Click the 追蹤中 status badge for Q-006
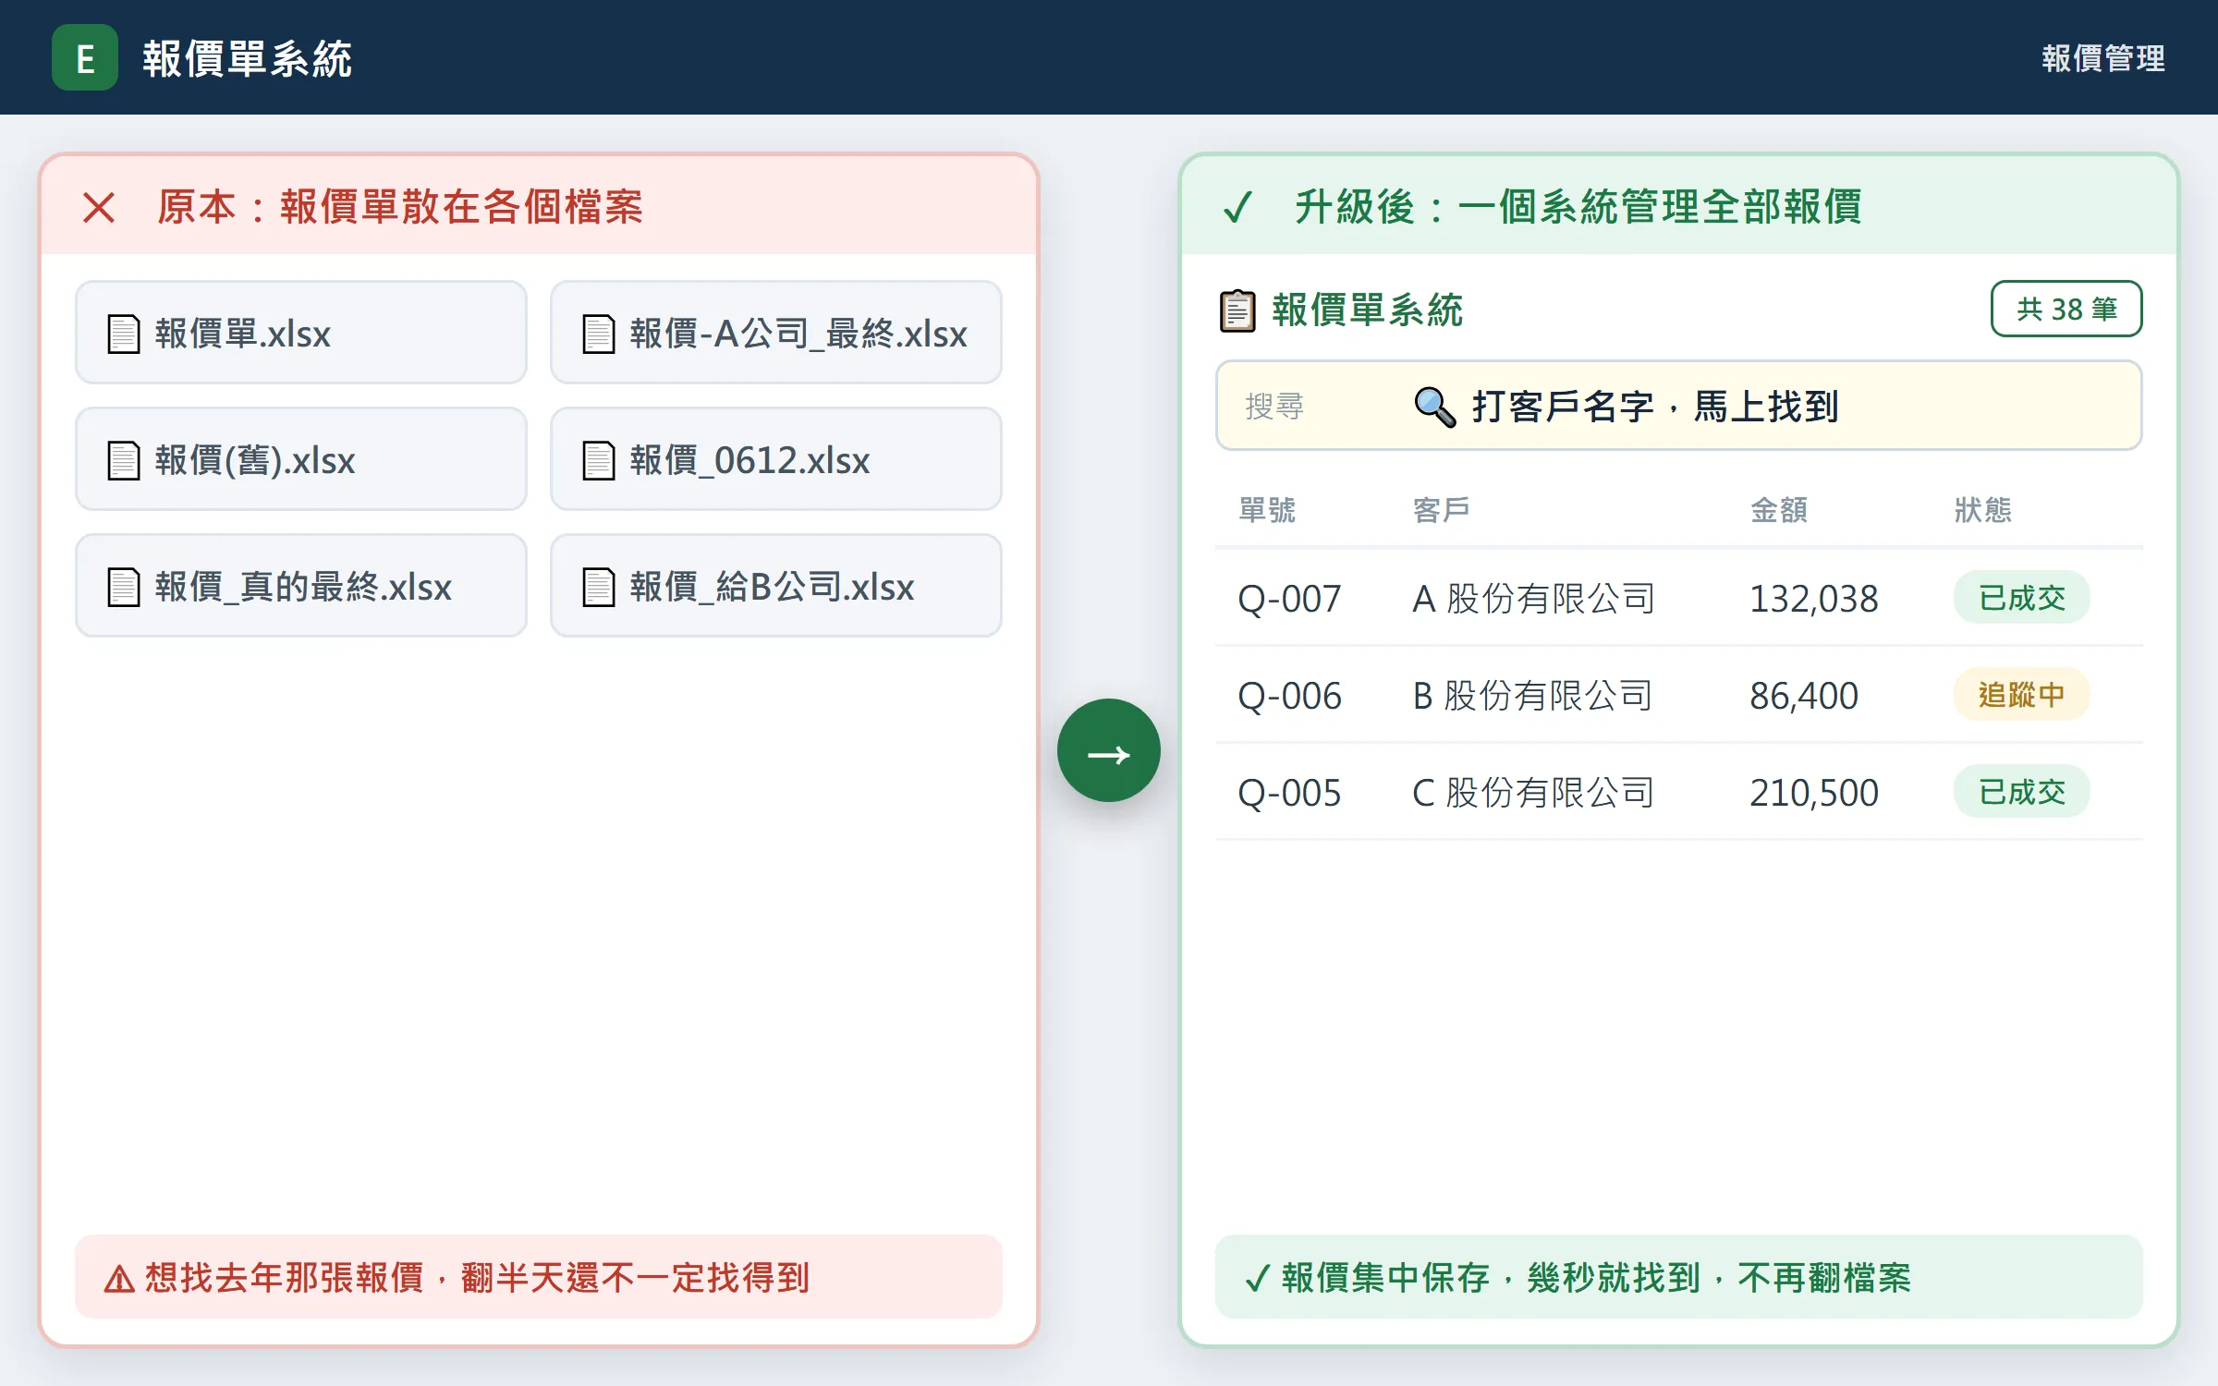 click(x=2021, y=695)
